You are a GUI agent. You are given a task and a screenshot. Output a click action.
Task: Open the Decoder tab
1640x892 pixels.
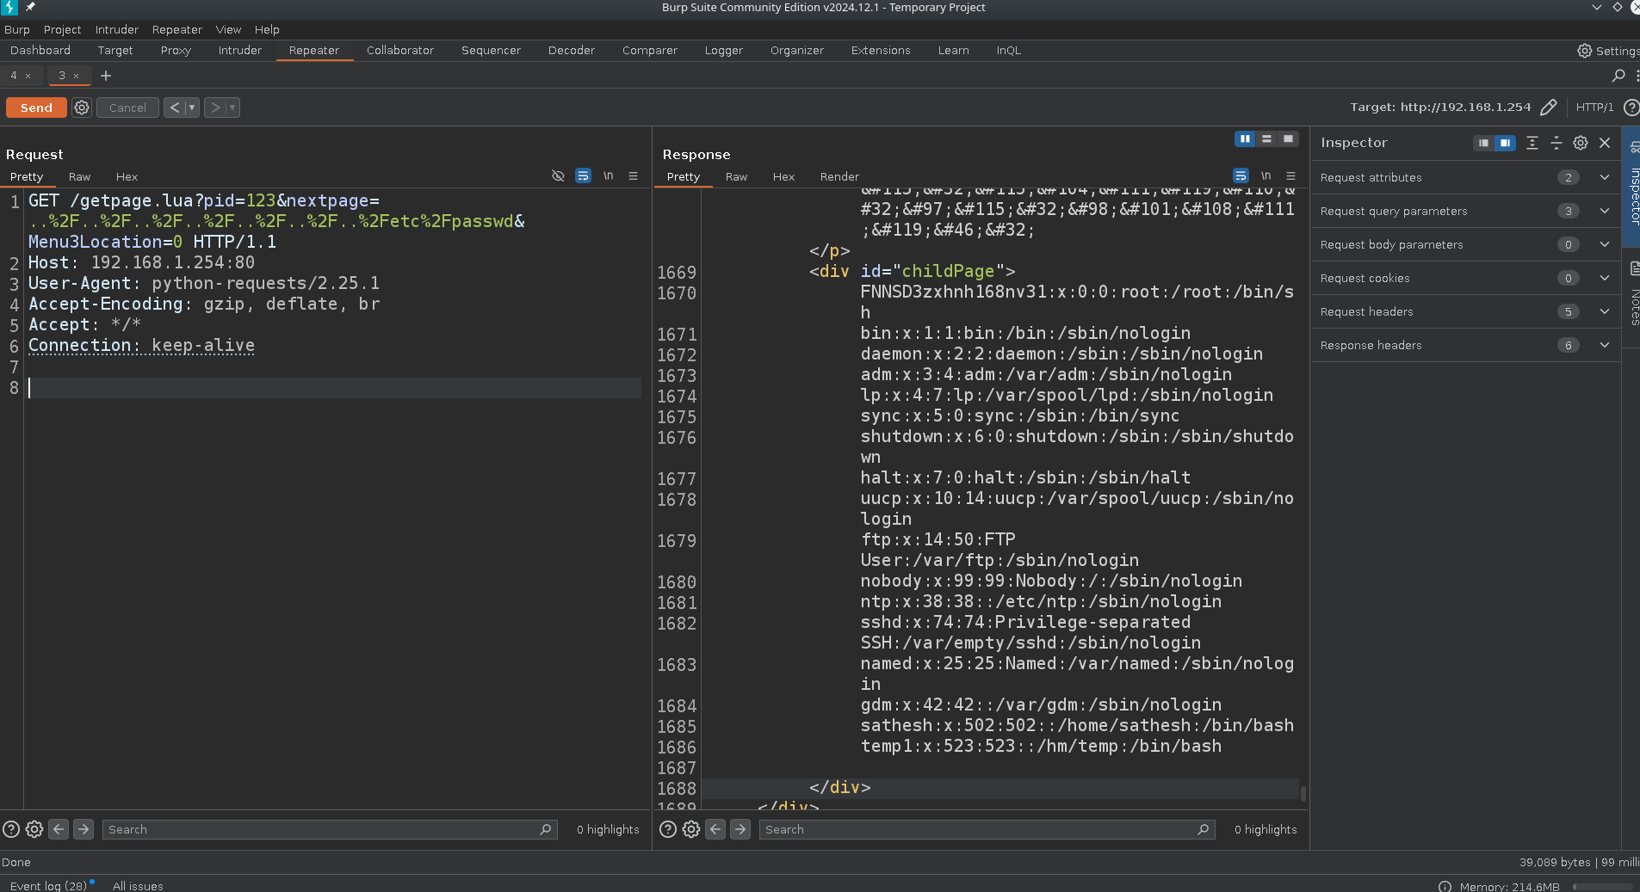click(x=572, y=51)
